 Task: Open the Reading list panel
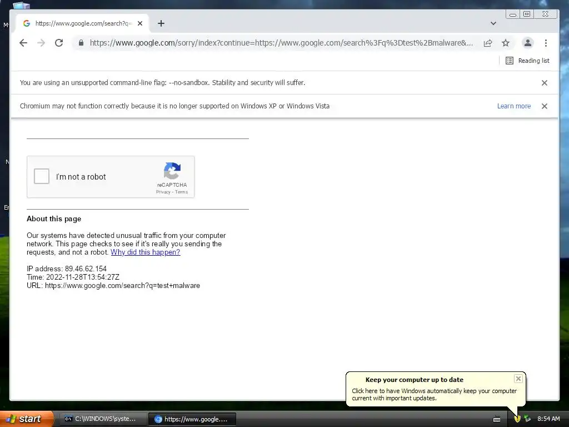click(x=527, y=61)
